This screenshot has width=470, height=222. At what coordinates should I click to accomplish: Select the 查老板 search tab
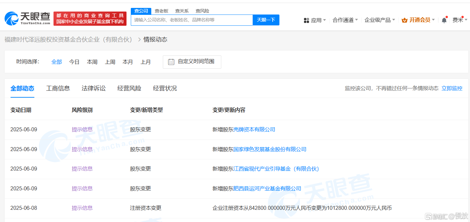162,11
